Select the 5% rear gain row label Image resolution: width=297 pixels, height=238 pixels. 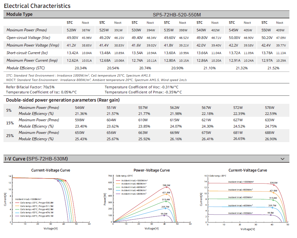tap(9, 110)
